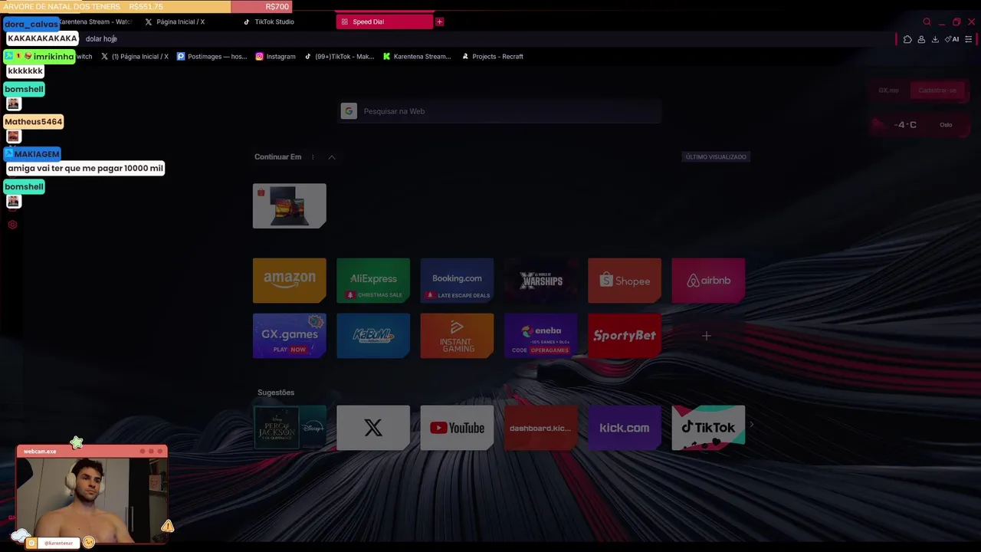Open the user account icon in toolbar
This screenshot has width=981, height=552.
(x=921, y=39)
